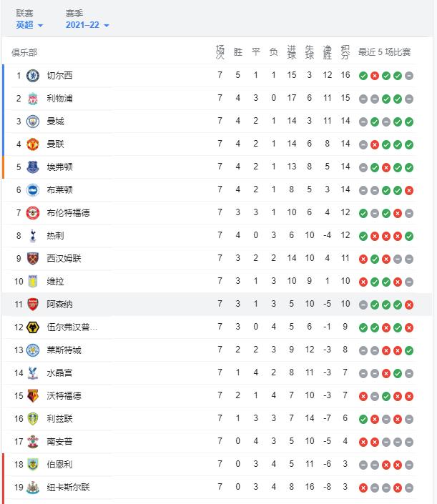Screen dimensions: 437x504
Task: Click the Watford crest icon in row 15
Action: point(32,395)
